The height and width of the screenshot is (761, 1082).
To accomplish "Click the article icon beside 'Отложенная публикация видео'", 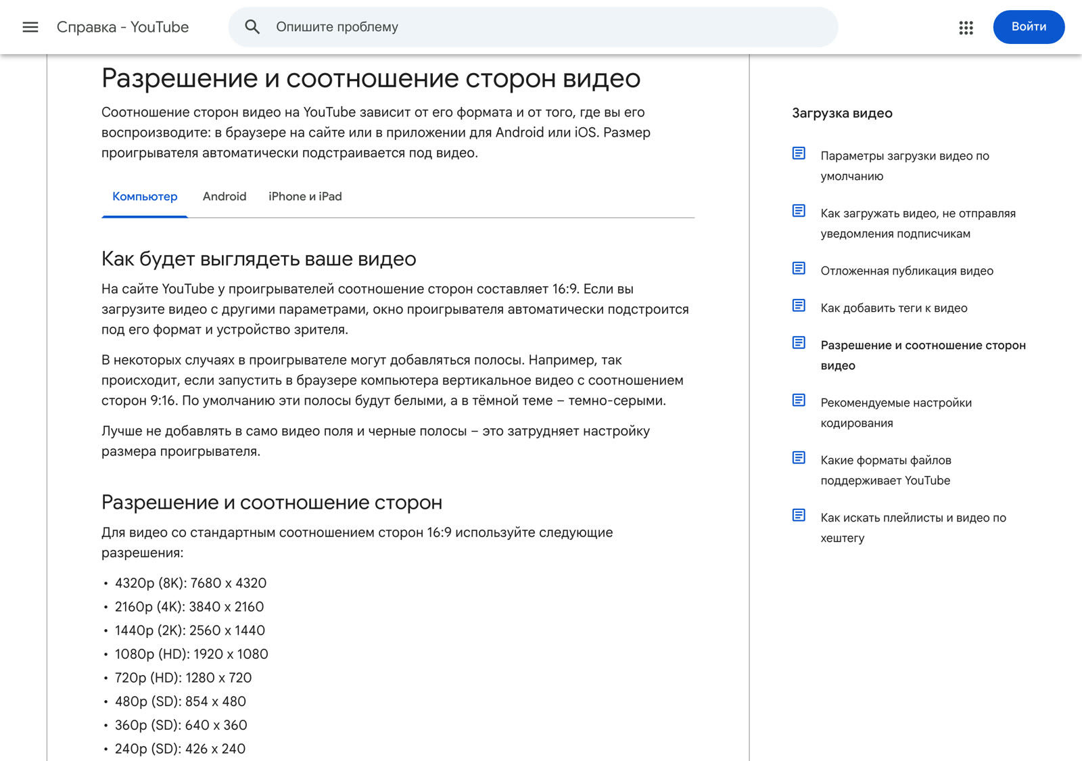I will pyautogui.click(x=799, y=269).
